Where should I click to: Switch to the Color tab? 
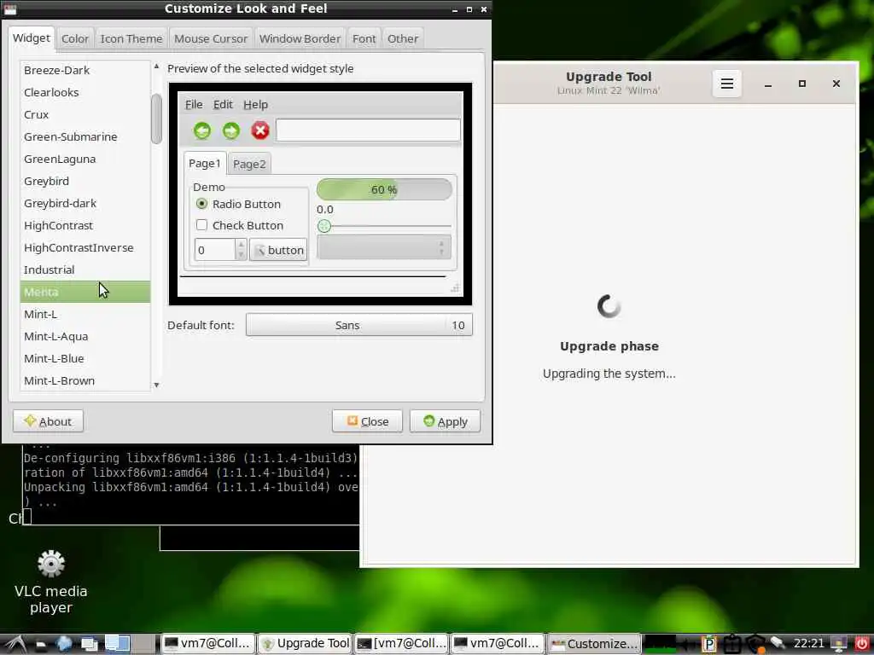[75, 39]
